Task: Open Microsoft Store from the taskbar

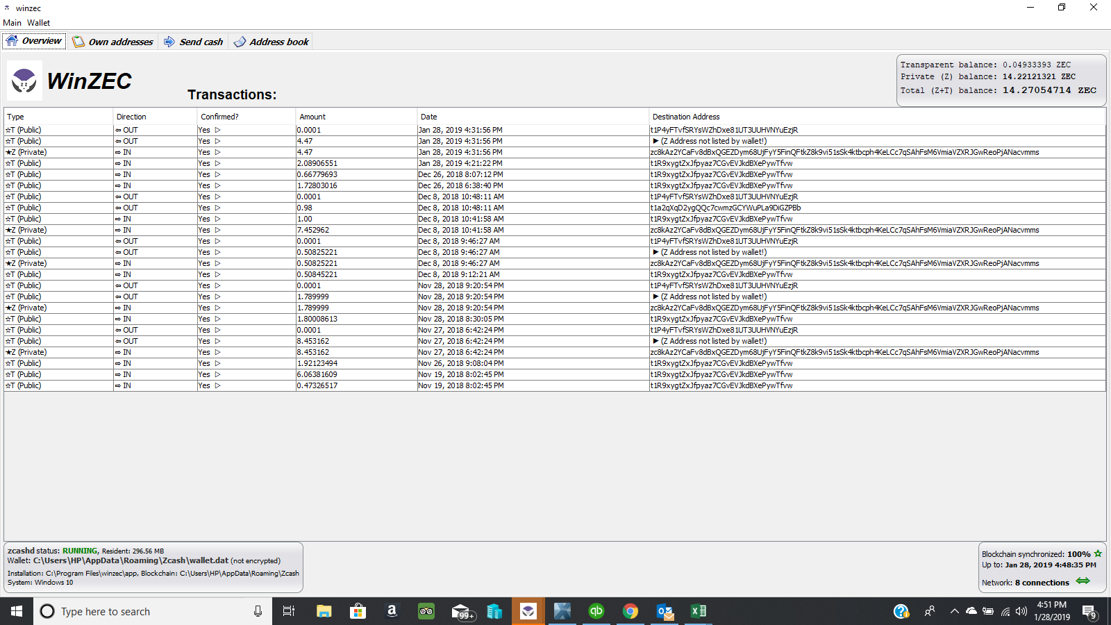Action: 358,611
